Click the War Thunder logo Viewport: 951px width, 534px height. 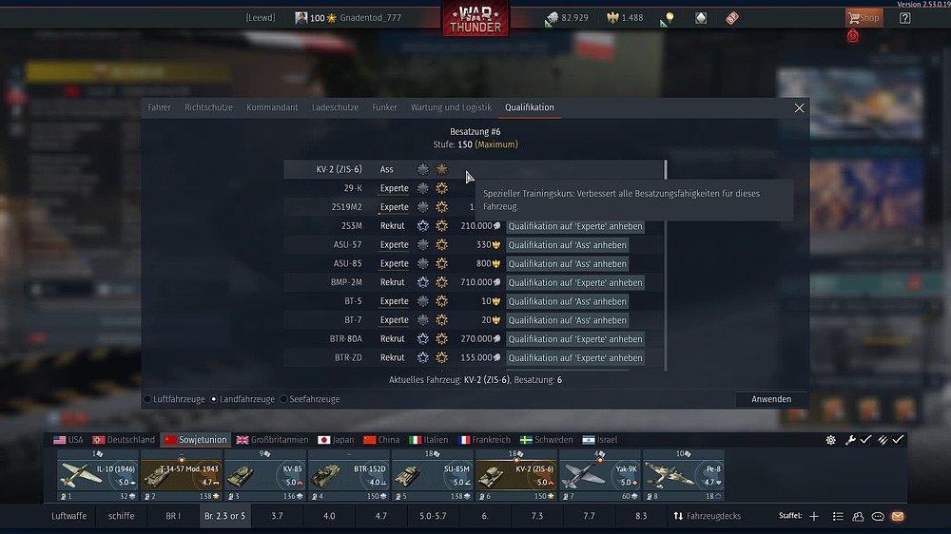[475, 18]
